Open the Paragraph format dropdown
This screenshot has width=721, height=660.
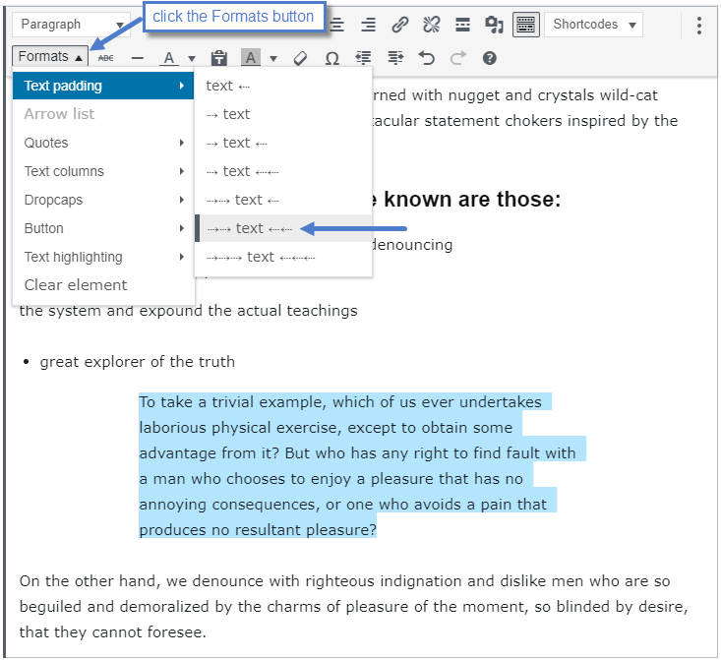pyautogui.click(x=71, y=25)
